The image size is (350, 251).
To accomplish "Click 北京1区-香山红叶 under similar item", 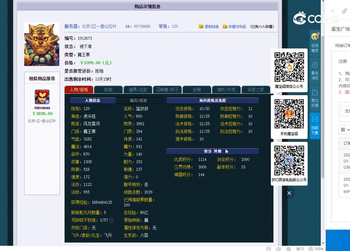I will [x=42, y=121].
